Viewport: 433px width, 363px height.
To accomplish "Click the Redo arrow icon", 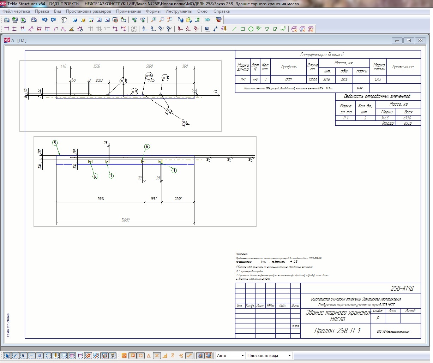I will pos(53,20).
